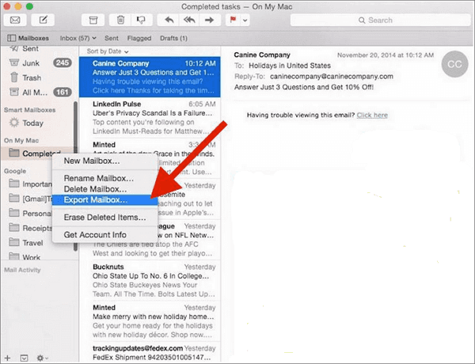Click the Junk 245 unread badge
Screen dimensions: 475x364
point(63,63)
